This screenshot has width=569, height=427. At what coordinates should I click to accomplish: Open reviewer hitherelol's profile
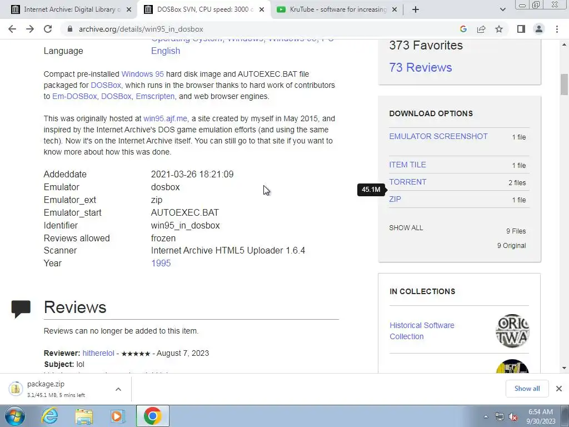click(98, 353)
